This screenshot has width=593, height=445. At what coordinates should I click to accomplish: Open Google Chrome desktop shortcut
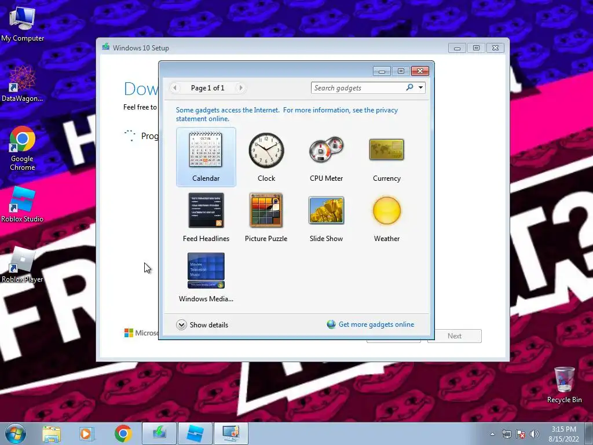pos(23,148)
